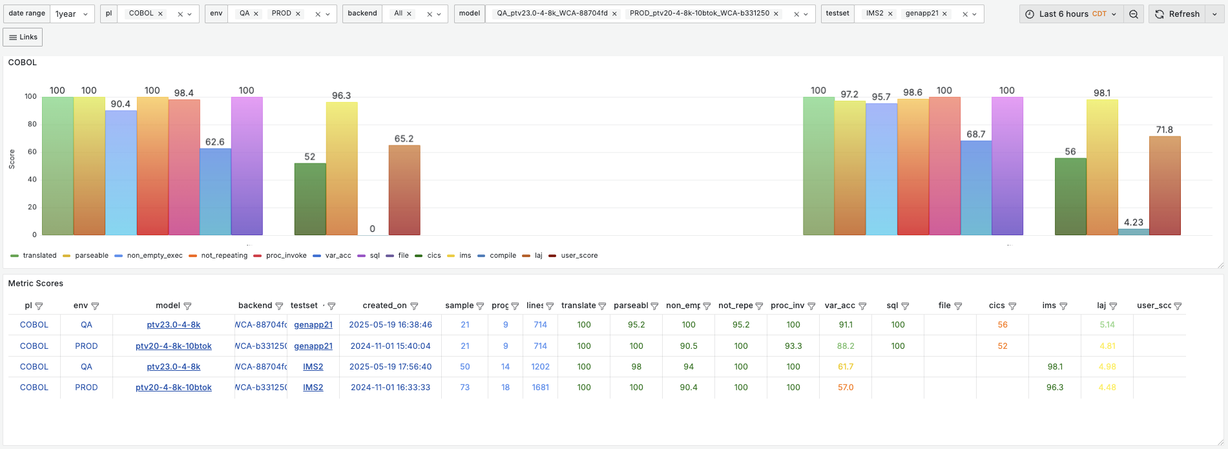
Task: Expand the date range 1year dropdown
Action: [x=72, y=14]
